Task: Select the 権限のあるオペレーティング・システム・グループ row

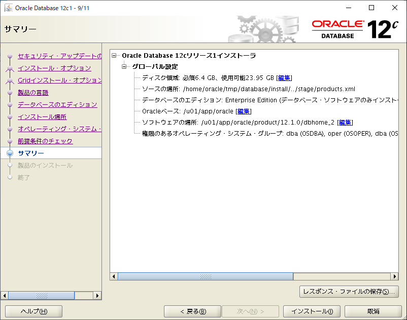Action: 270,134
